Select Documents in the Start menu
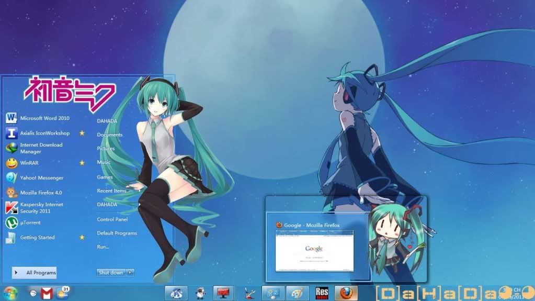 point(109,135)
